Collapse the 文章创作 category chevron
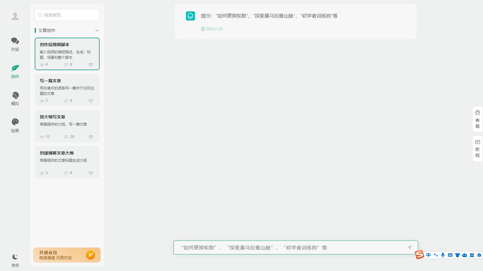The height and width of the screenshot is (271, 483). pyautogui.click(x=97, y=30)
